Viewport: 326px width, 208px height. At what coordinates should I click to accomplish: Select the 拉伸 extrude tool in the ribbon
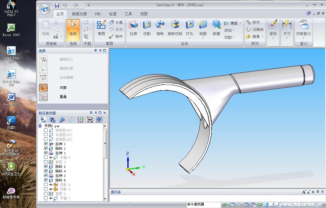133,28
